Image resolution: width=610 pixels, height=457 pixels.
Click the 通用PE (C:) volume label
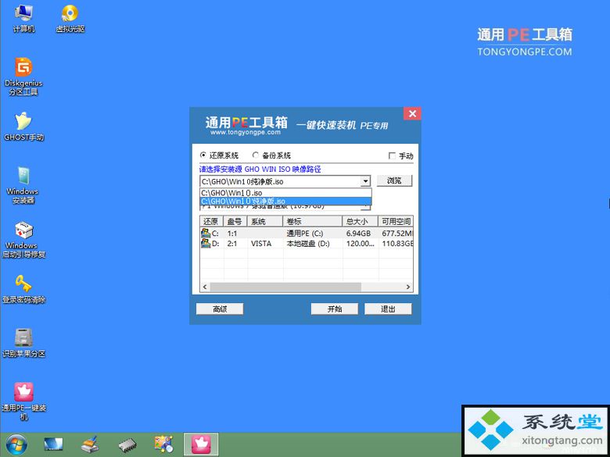[x=305, y=234]
